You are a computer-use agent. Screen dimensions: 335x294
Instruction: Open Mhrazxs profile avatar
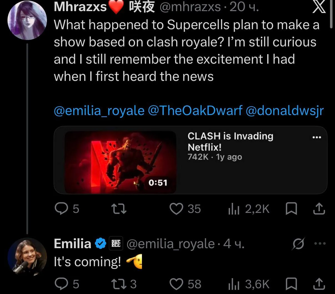click(27, 21)
